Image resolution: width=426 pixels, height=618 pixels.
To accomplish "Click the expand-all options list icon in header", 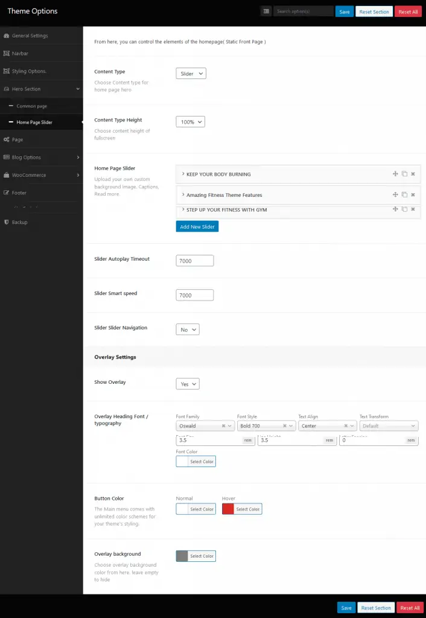I will point(266,11).
